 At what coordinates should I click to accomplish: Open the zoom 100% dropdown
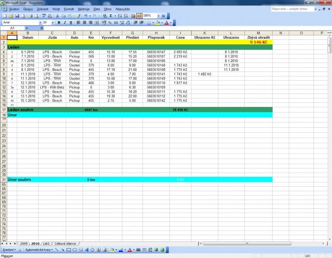coord(159,16)
